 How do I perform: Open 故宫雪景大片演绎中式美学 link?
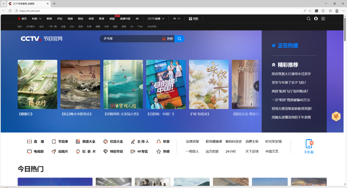pyautogui.click(x=291, y=74)
